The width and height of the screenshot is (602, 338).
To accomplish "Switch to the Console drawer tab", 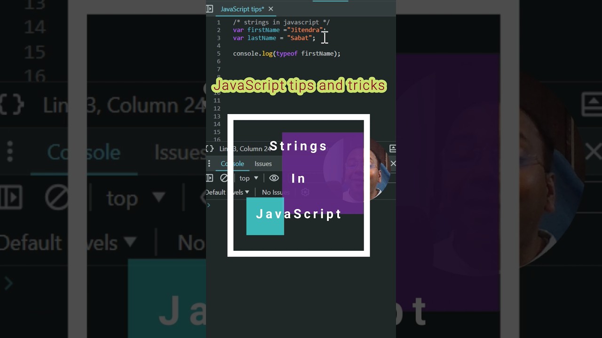I will coord(232,163).
